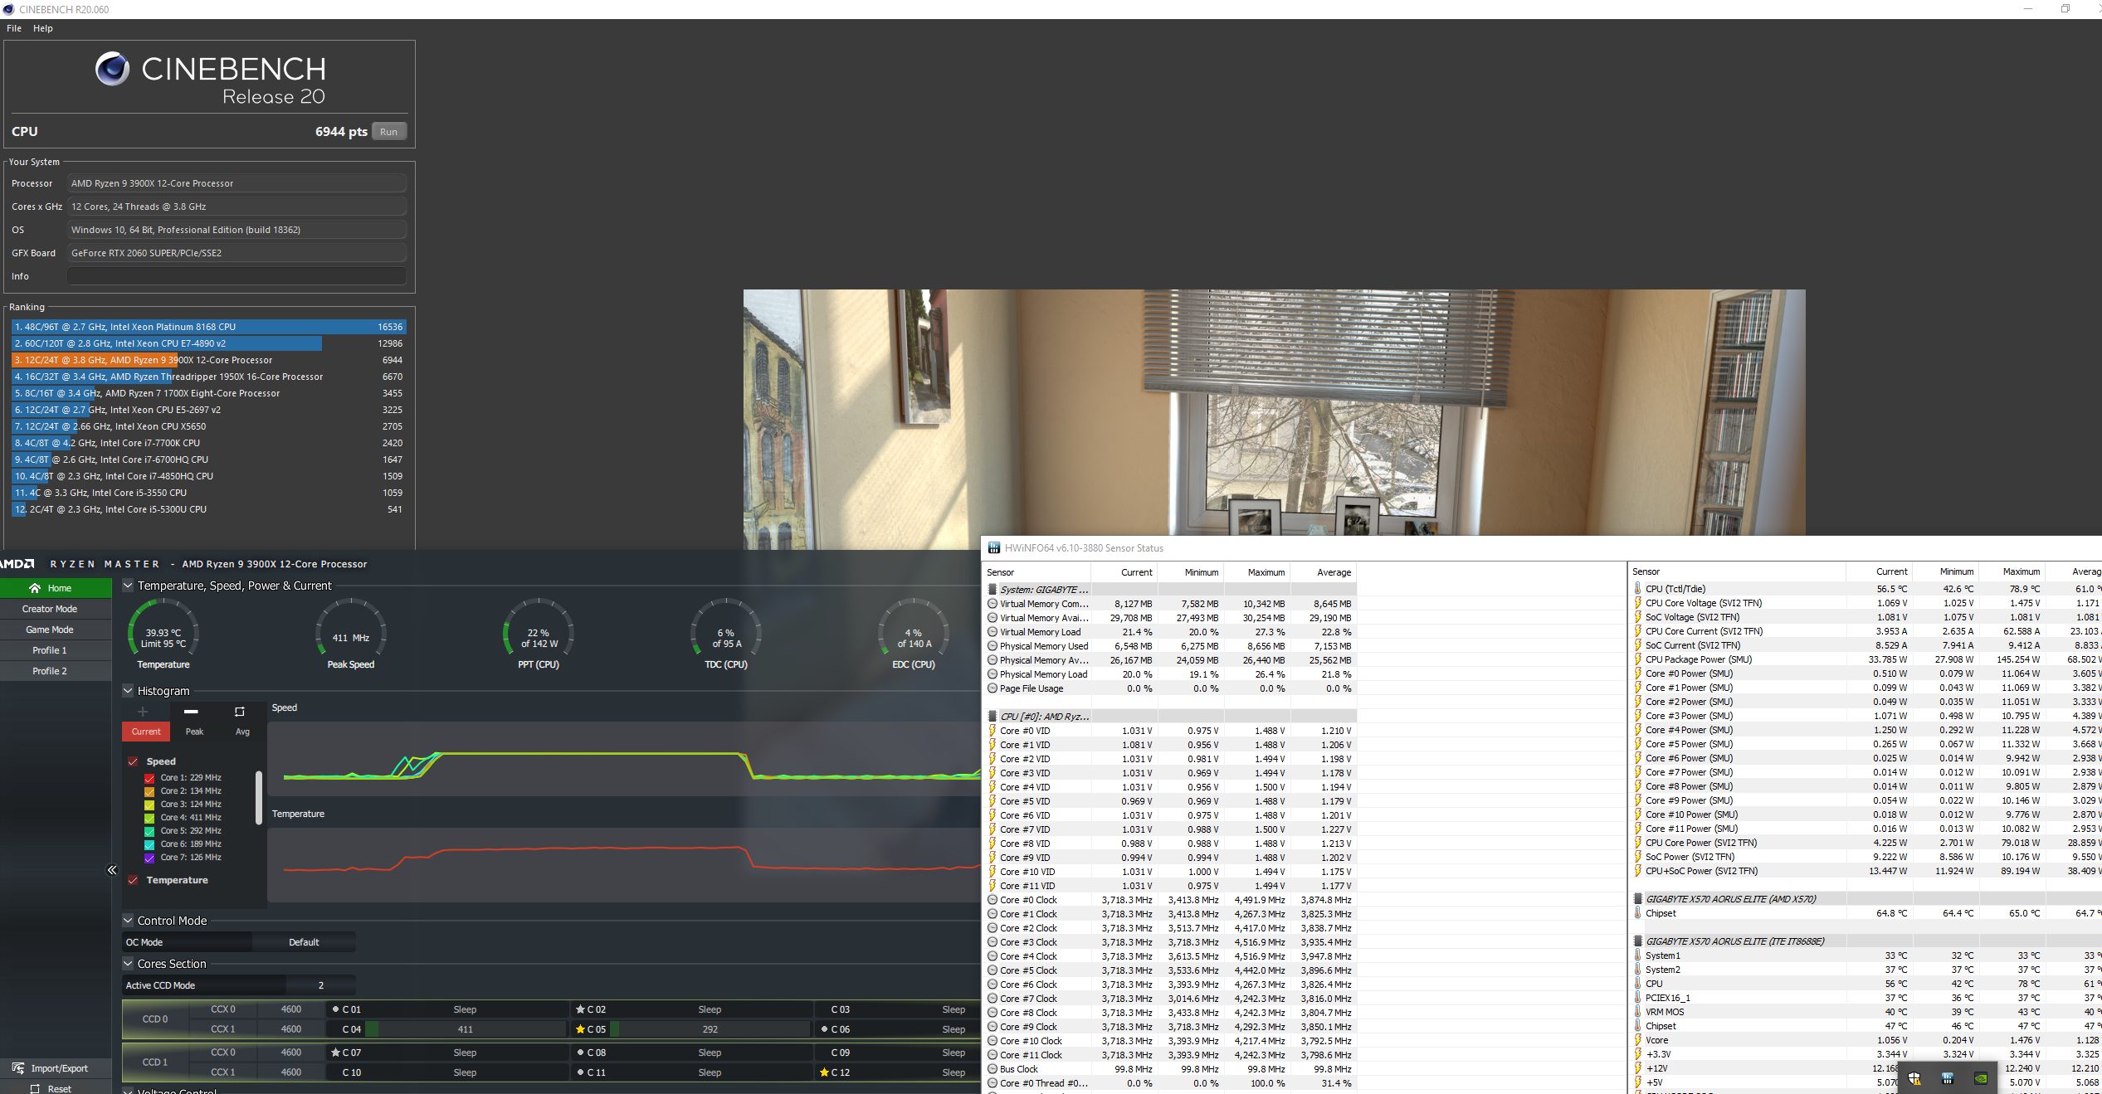Collapse the Ryzen Master sidebar with the double-chevron
The height and width of the screenshot is (1094, 2102).
tap(112, 870)
